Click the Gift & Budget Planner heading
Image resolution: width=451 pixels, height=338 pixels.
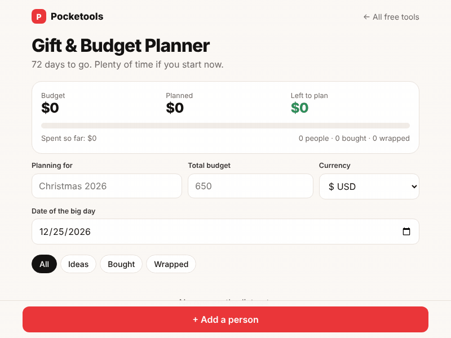pyautogui.click(x=121, y=46)
